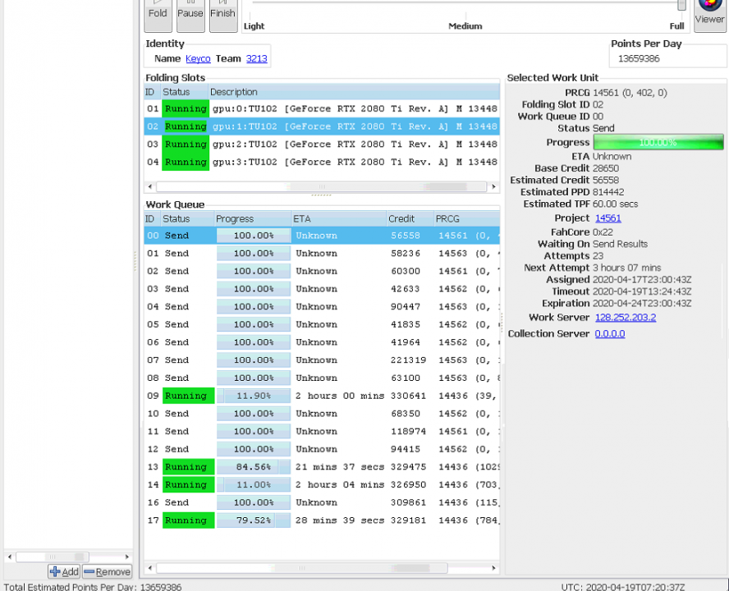The height and width of the screenshot is (591, 729).
Task: Select work queue row 03 with credit 42633
Action: coord(322,289)
